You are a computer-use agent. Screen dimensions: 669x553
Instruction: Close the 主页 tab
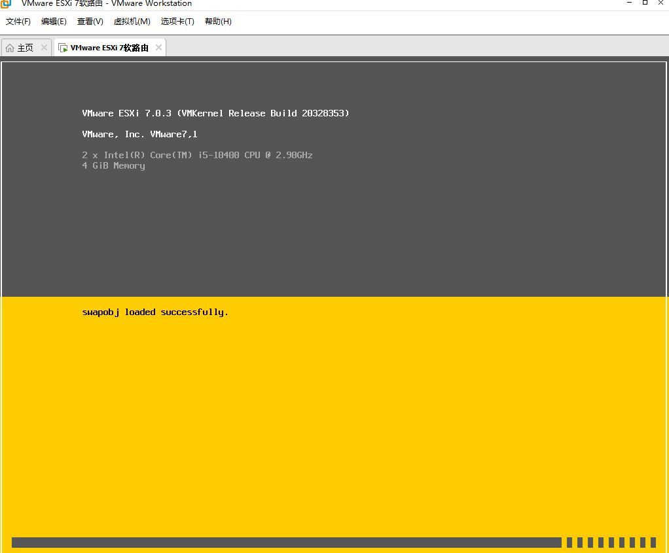[44, 48]
